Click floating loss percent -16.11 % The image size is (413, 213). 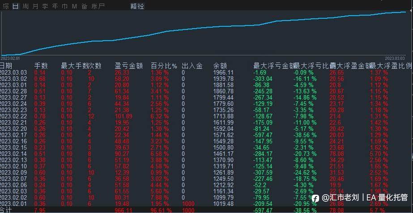[305, 79]
